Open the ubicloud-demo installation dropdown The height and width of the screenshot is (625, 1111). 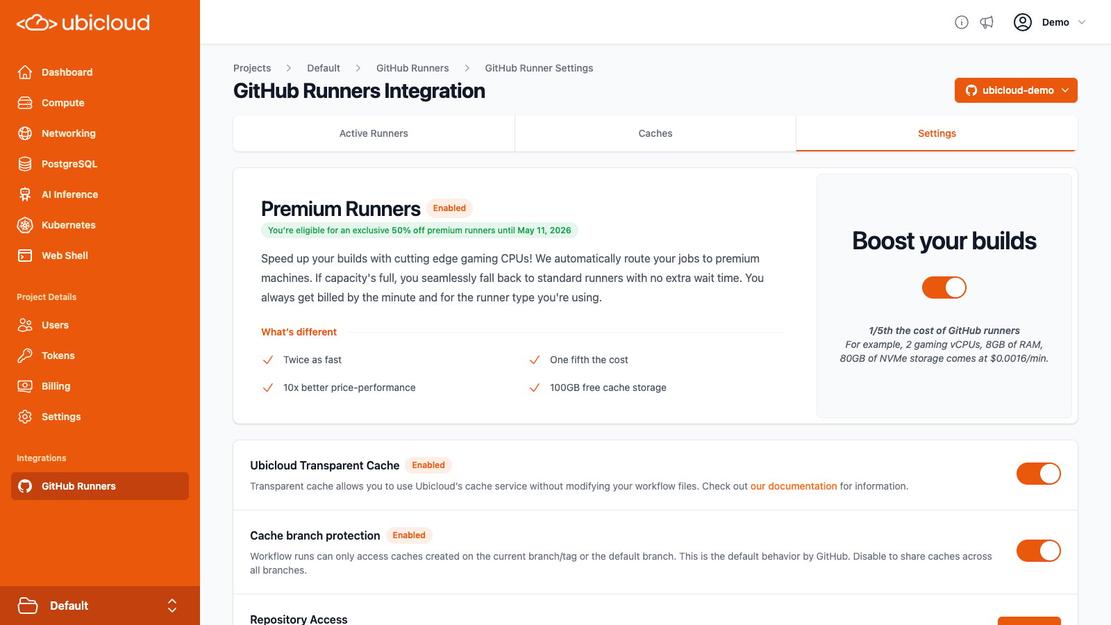click(x=1016, y=90)
